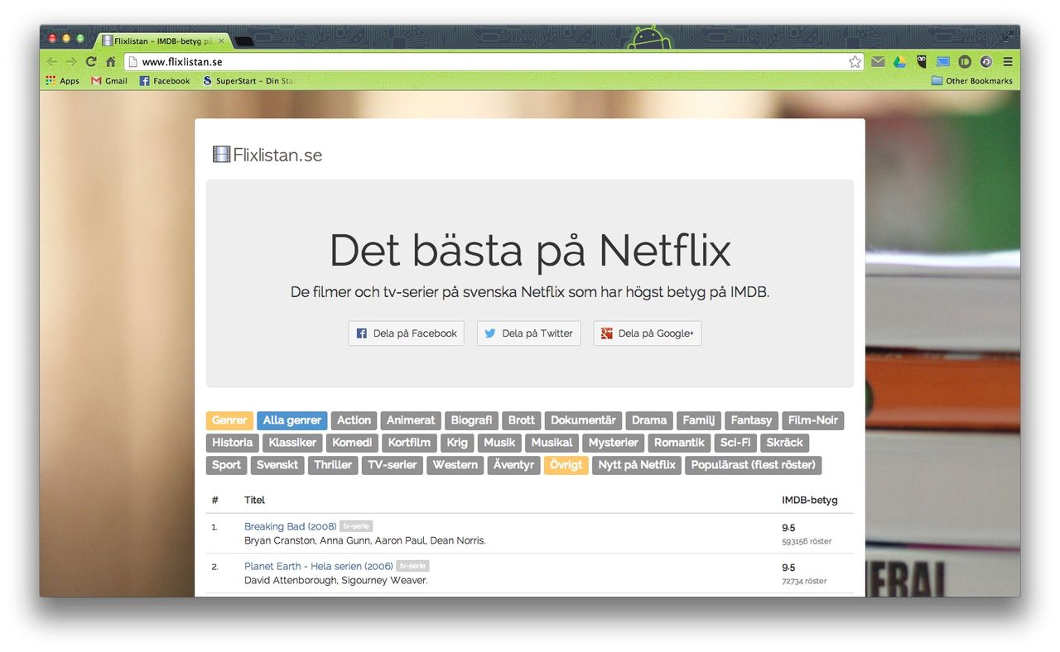1060x652 pixels.
Task: Close the Flixlistan browser tab
Action: click(221, 41)
